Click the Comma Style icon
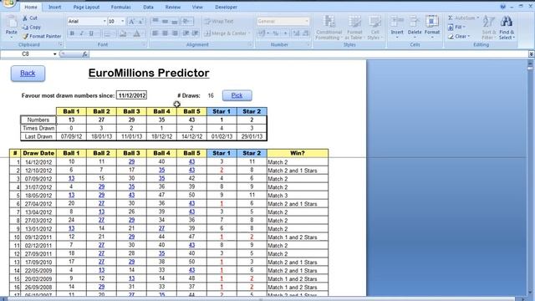 [285, 33]
